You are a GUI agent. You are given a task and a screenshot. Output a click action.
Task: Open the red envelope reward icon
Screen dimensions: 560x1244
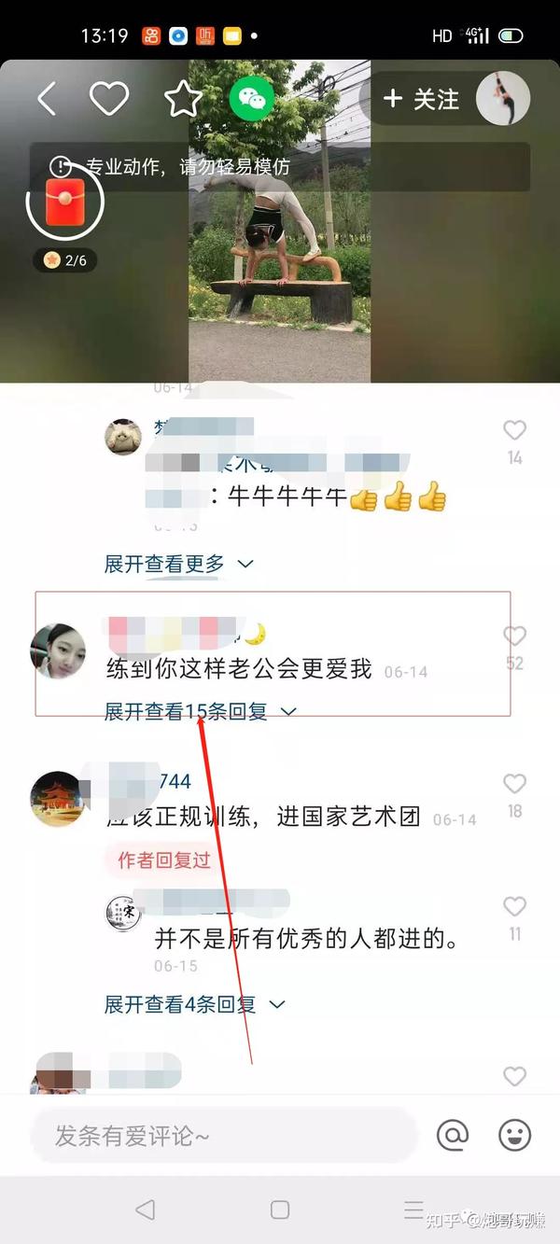[x=64, y=200]
